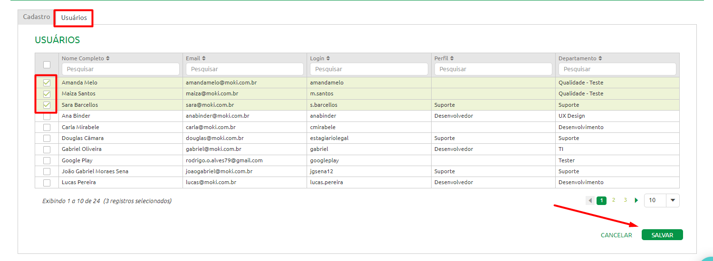Switch to the Cadastro tab

tap(37, 17)
